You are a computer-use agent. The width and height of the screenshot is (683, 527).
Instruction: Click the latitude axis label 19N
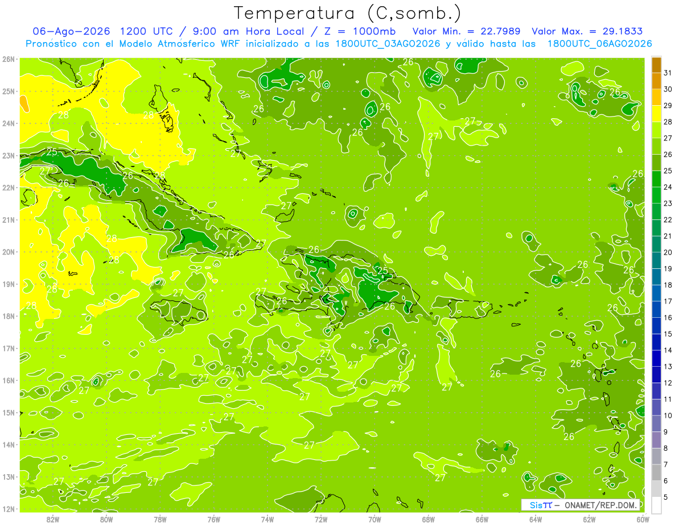click(9, 284)
